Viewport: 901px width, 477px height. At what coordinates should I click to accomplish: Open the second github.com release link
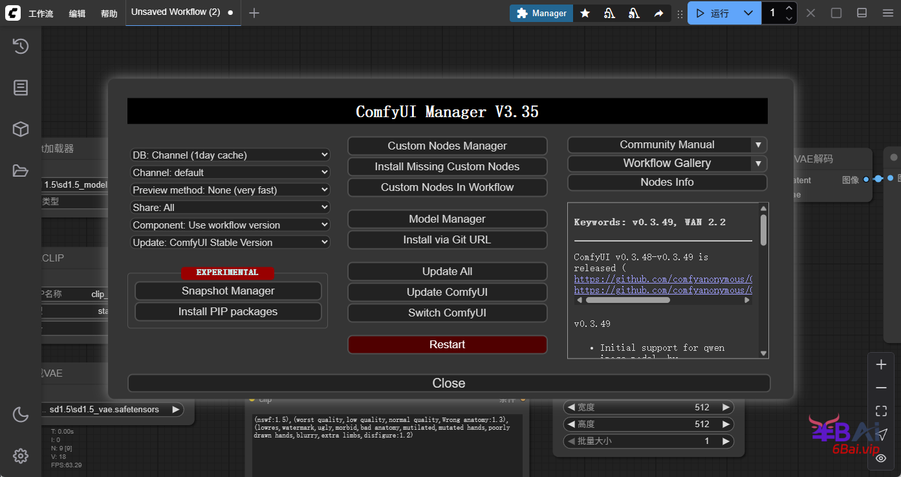tap(663, 291)
